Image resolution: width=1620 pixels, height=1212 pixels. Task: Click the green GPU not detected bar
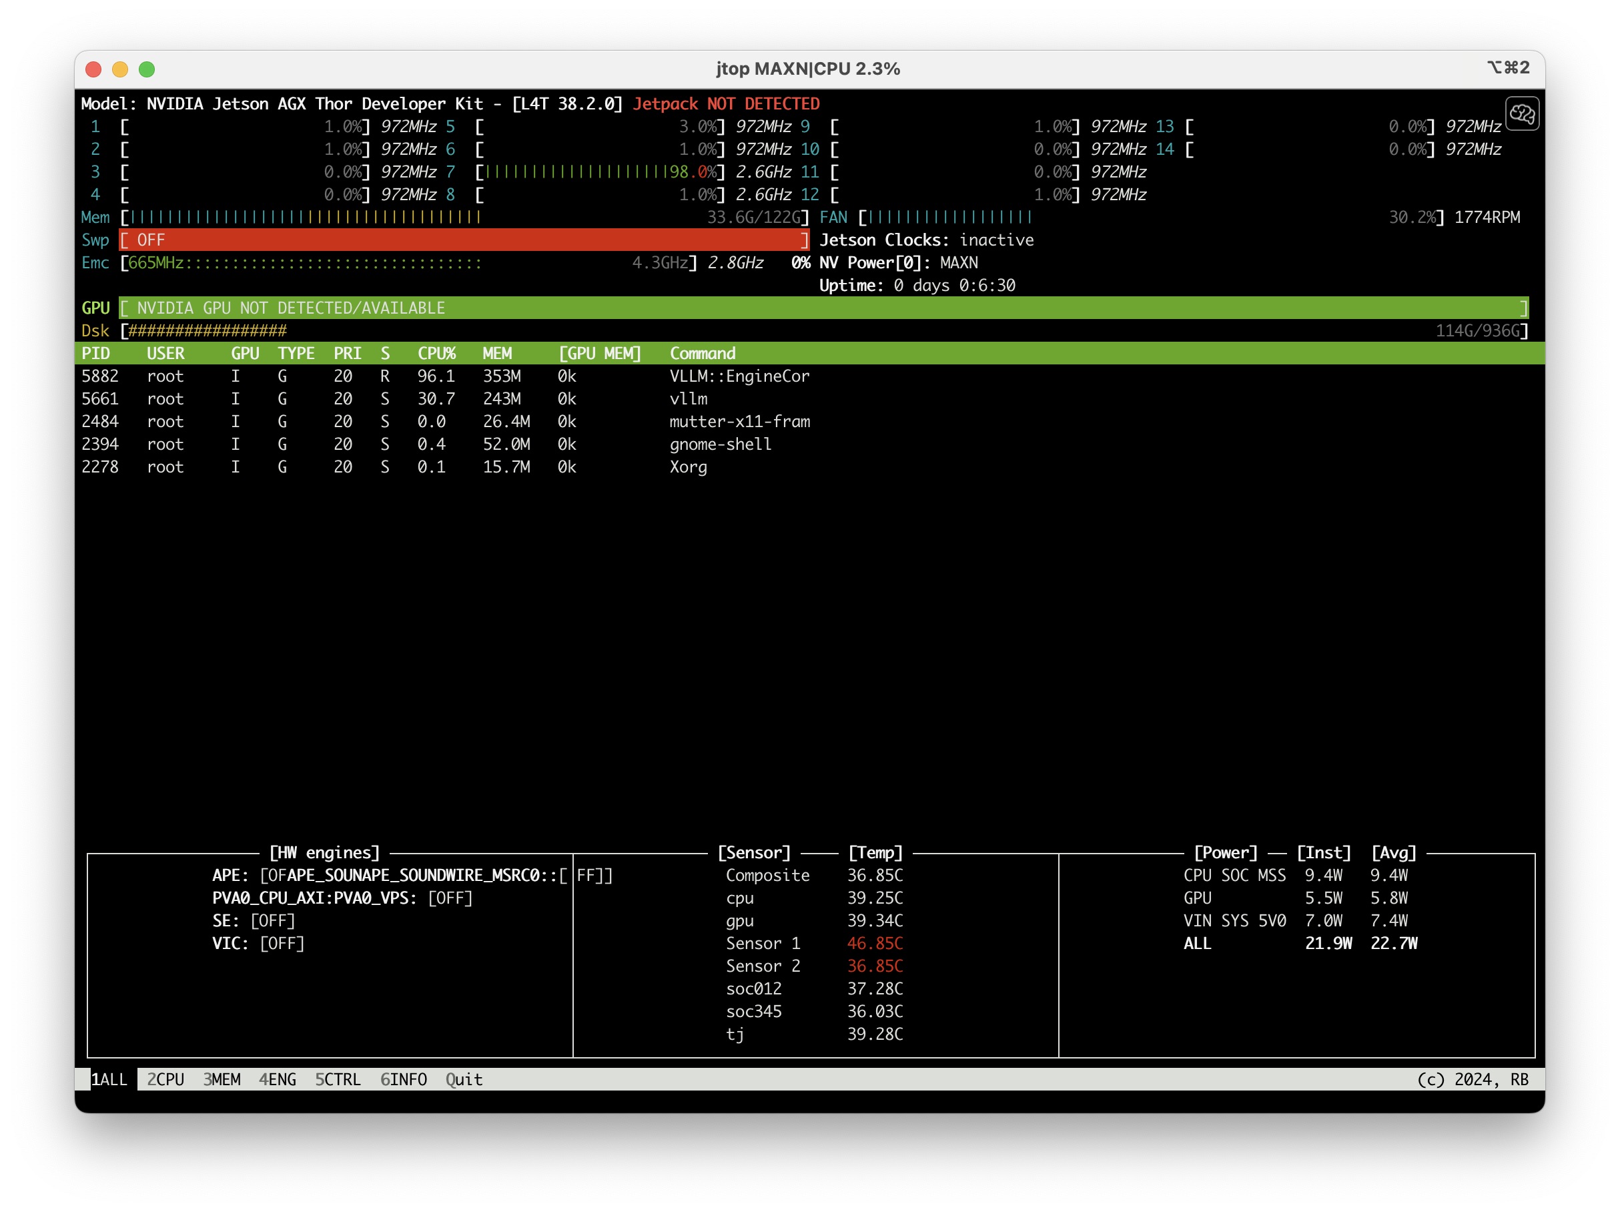tap(823, 308)
